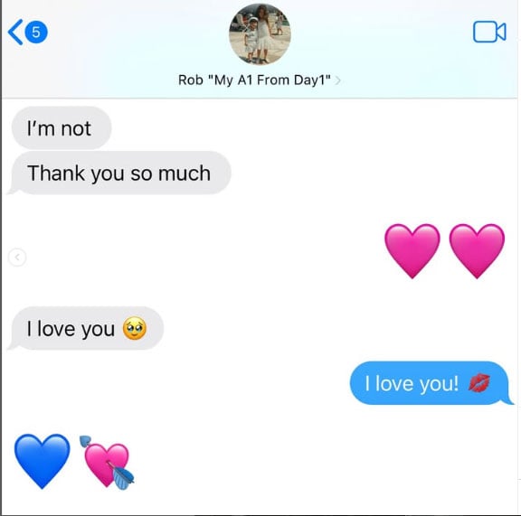Click the word "Day1" in the header name

[312, 80]
